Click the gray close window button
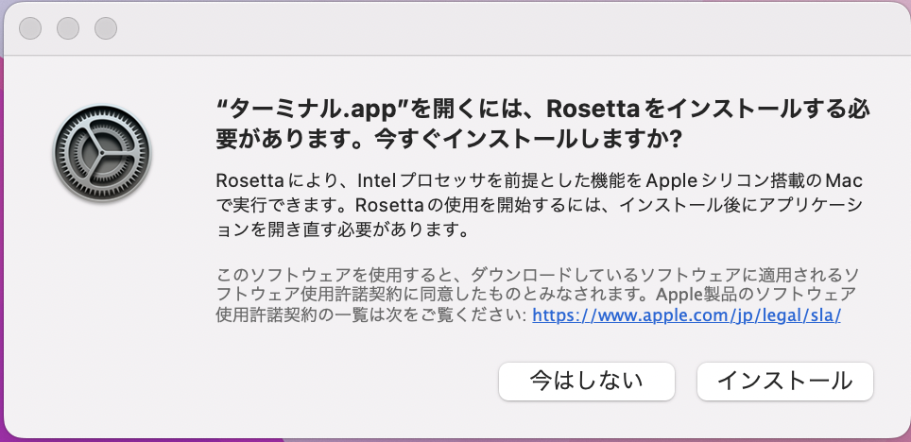 pyautogui.click(x=30, y=28)
